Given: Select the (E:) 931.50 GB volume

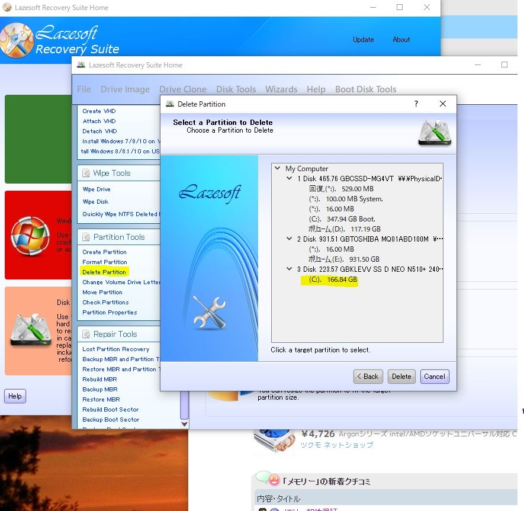Looking at the screenshot, I should (x=343, y=259).
